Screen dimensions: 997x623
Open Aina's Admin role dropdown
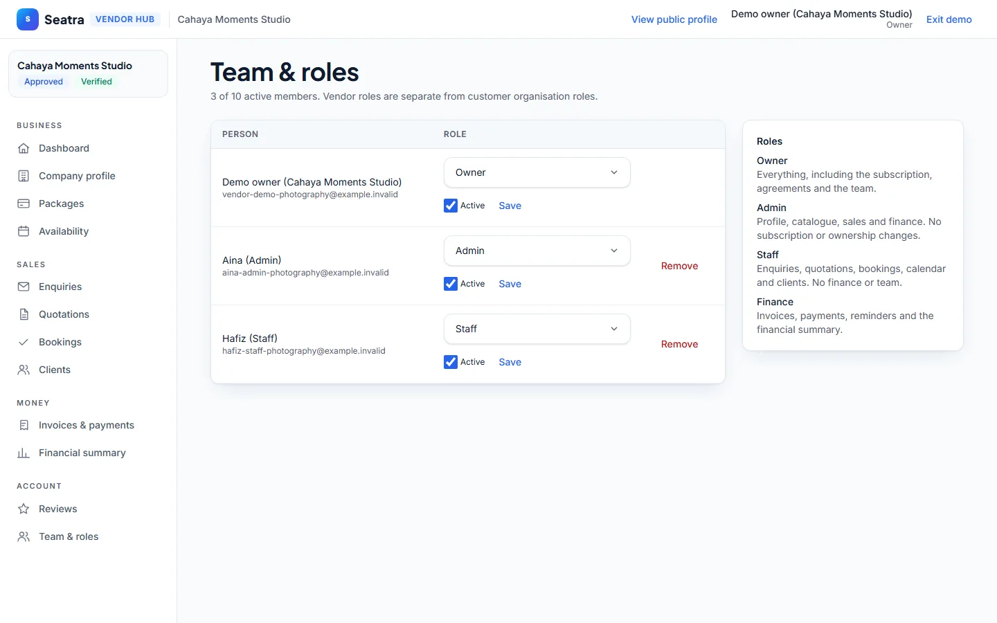point(537,251)
